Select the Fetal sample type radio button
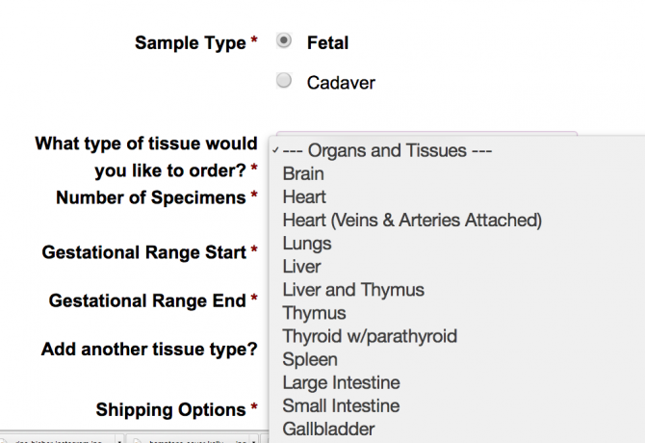Viewport: 645px width, 443px height. click(x=284, y=41)
